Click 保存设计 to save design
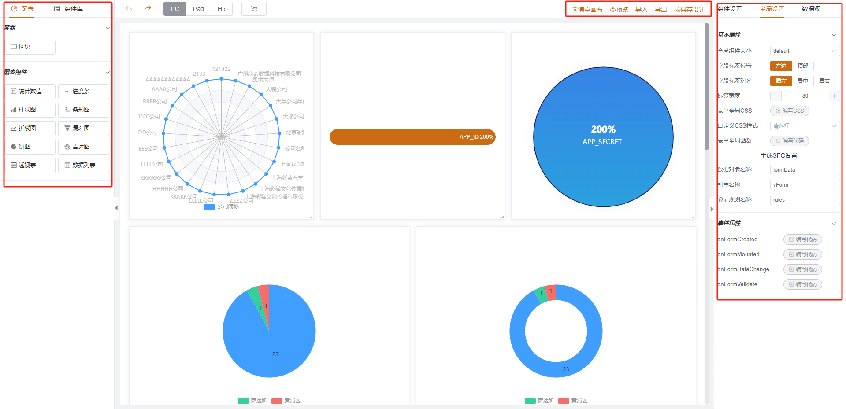846x409 pixels. (x=690, y=10)
